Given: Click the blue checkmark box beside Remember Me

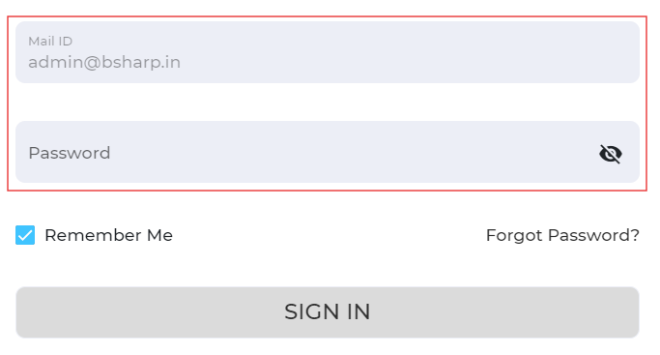Looking at the screenshot, I should (x=25, y=235).
